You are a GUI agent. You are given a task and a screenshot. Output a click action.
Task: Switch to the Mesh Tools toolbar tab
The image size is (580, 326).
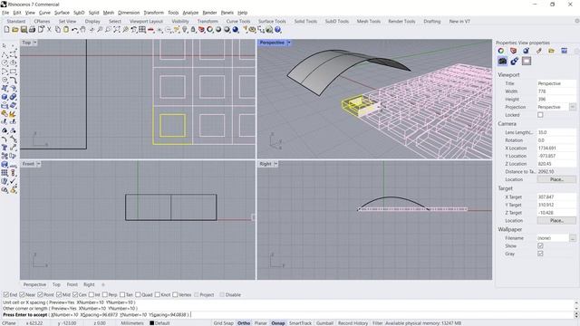click(369, 22)
